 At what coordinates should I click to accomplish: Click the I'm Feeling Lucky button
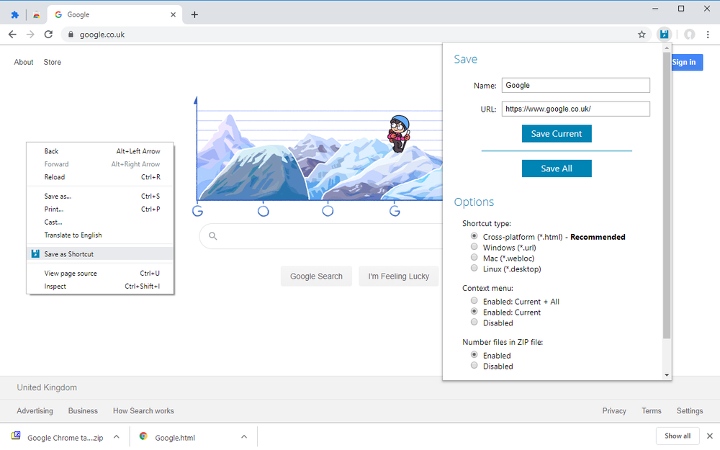399,276
